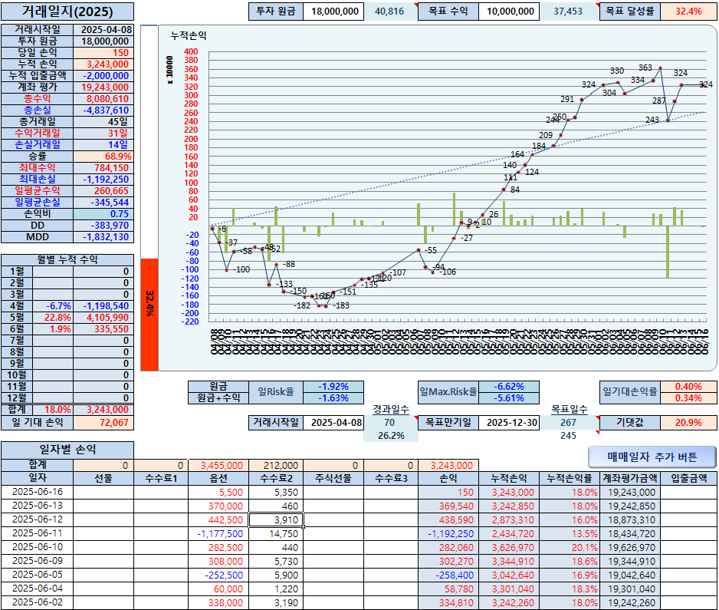Click the 승률 68.9% cell
This screenshot has height=610, width=719.
103,156
